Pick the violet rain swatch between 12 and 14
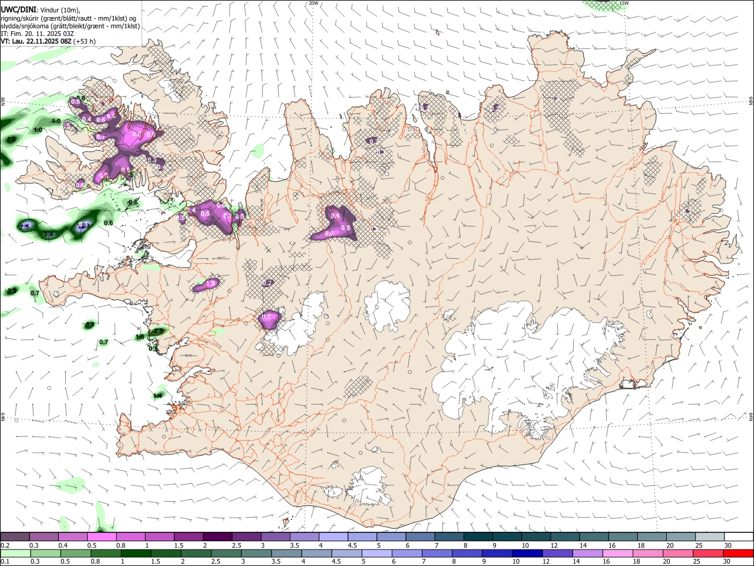Viewport: 754px width, 566px height. tap(557, 554)
